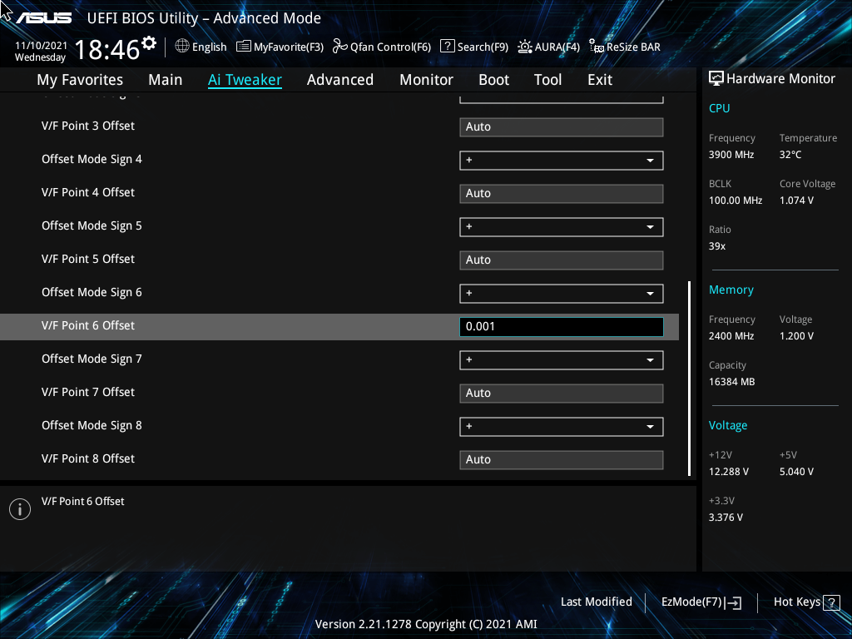Click the Memory section heading
Viewport: 852px width, 639px height.
click(x=731, y=290)
